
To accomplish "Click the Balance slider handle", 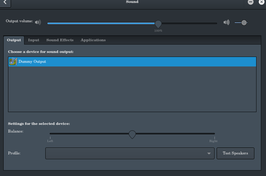I will (132, 134).
